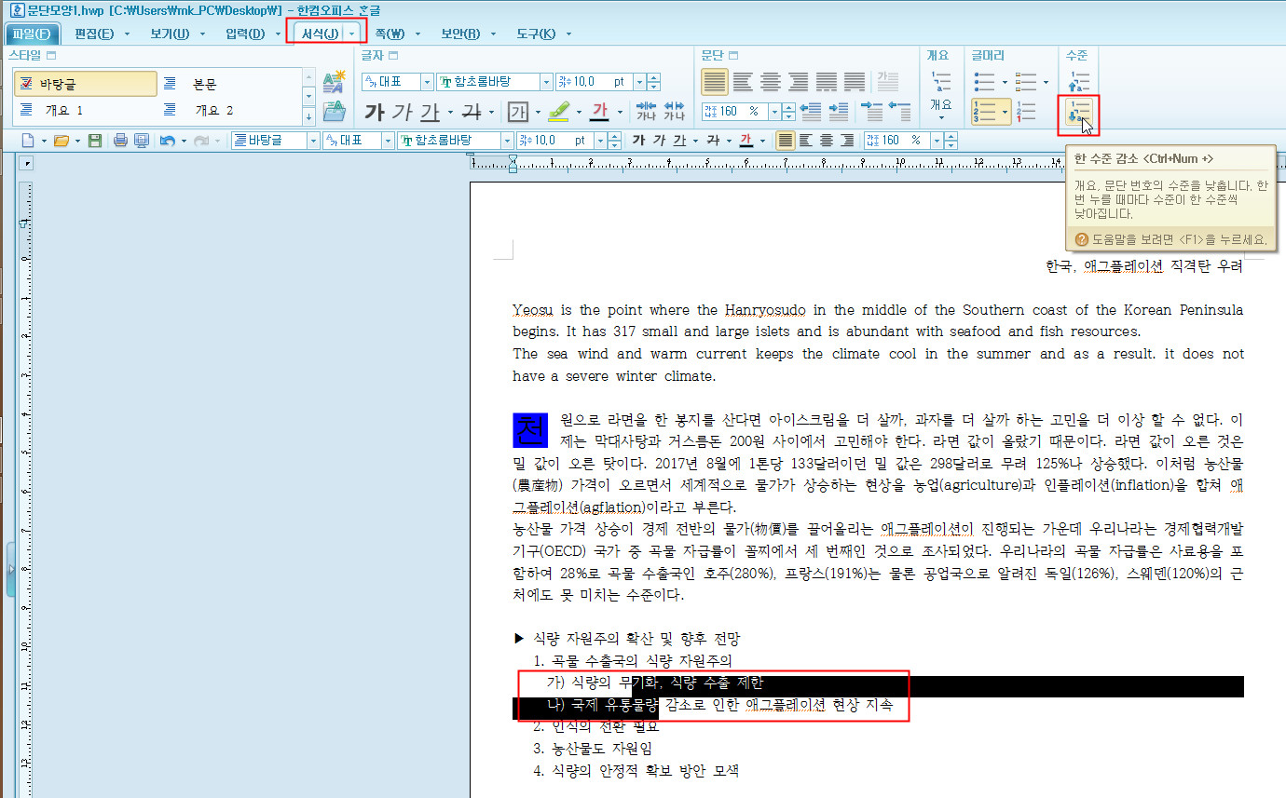1286x798 pixels.
Task: Click the 파일(F) button
Action: (x=33, y=34)
